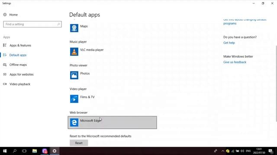Image resolution: width=277 pixels, height=155 pixels.
Task: Click the Default apps page title
Action: [x=85, y=15]
